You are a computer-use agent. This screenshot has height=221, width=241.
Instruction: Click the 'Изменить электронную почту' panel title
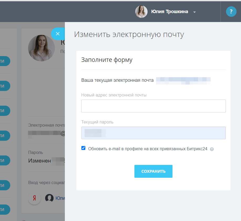point(129,35)
